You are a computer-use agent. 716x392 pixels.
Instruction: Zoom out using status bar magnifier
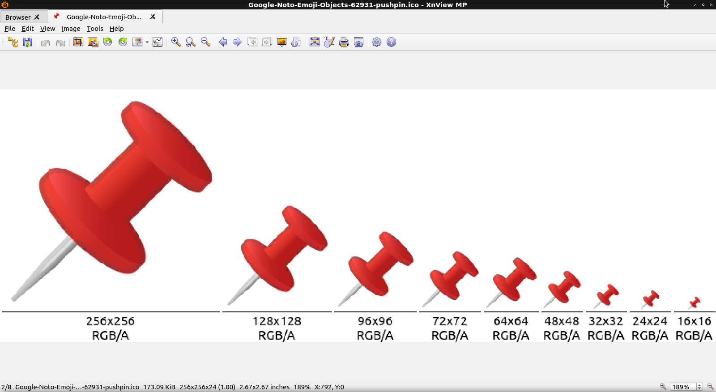(x=710, y=387)
